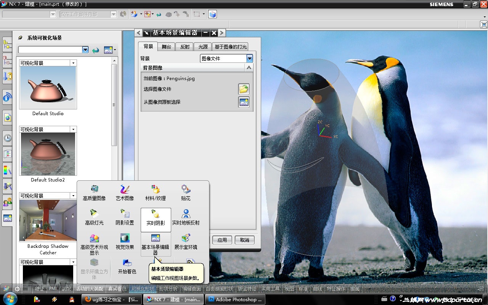Toggle 实时阴影 real-time shadows
Image resolution: width=488 pixels, height=305 pixels.
(x=156, y=220)
